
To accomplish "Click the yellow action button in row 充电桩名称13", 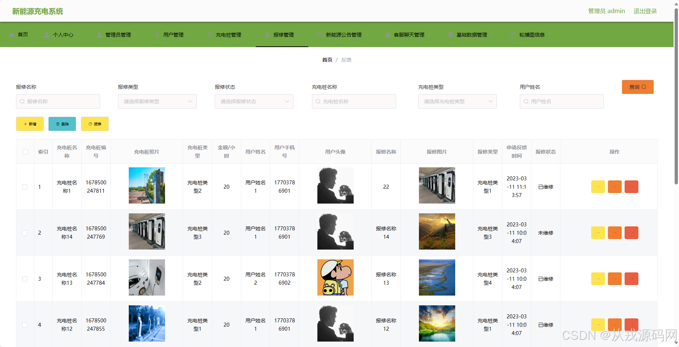I will [x=598, y=279].
